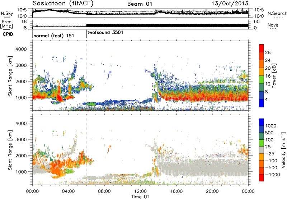
Task: Click the 'CPID' row label
Action: click(8, 34)
